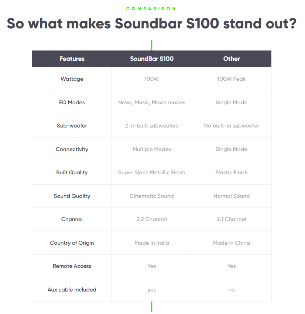Image resolution: width=305 pixels, height=314 pixels.
Task: Click the green COMPARISON label
Action: 151,8
